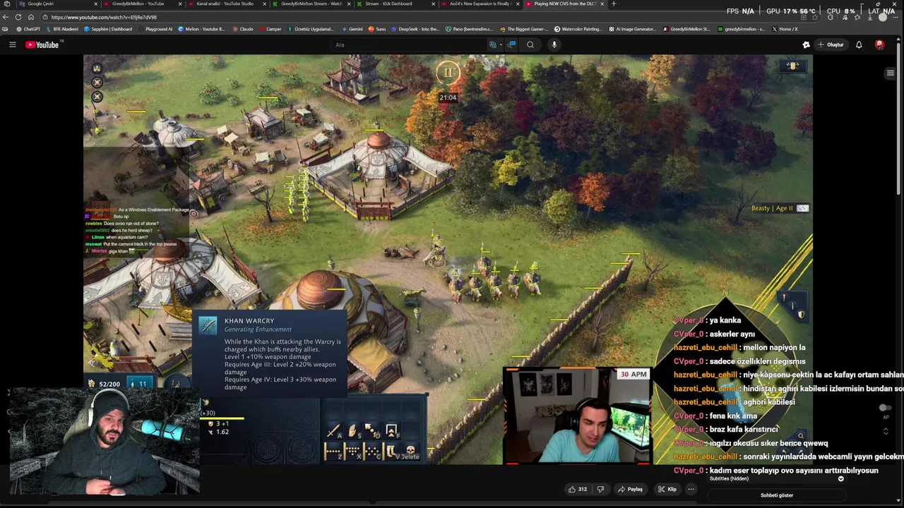
Task: Click the 52/200 population indicator
Action: coord(105,384)
